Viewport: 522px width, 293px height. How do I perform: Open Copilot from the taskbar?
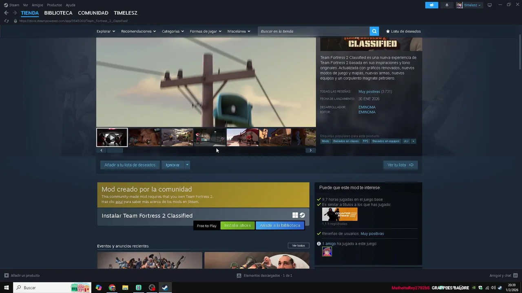(x=99, y=288)
